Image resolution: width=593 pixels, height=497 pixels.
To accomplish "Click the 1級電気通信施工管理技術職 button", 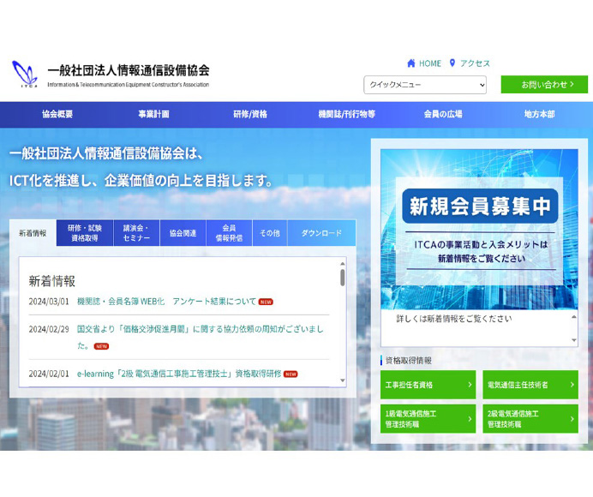I will click(428, 419).
